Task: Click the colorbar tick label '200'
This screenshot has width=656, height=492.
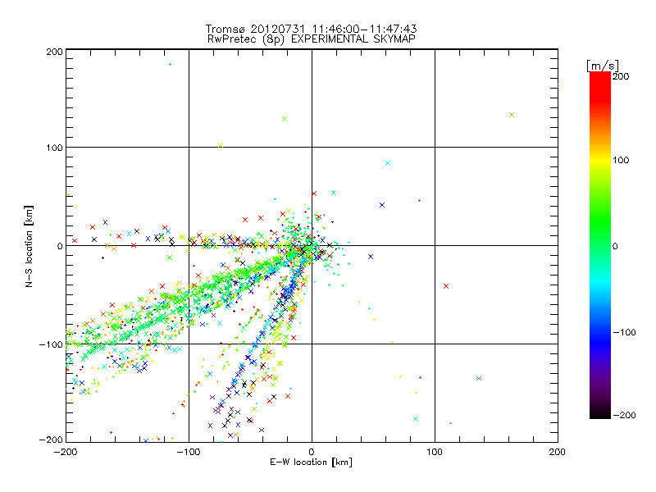Action: pos(621,76)
